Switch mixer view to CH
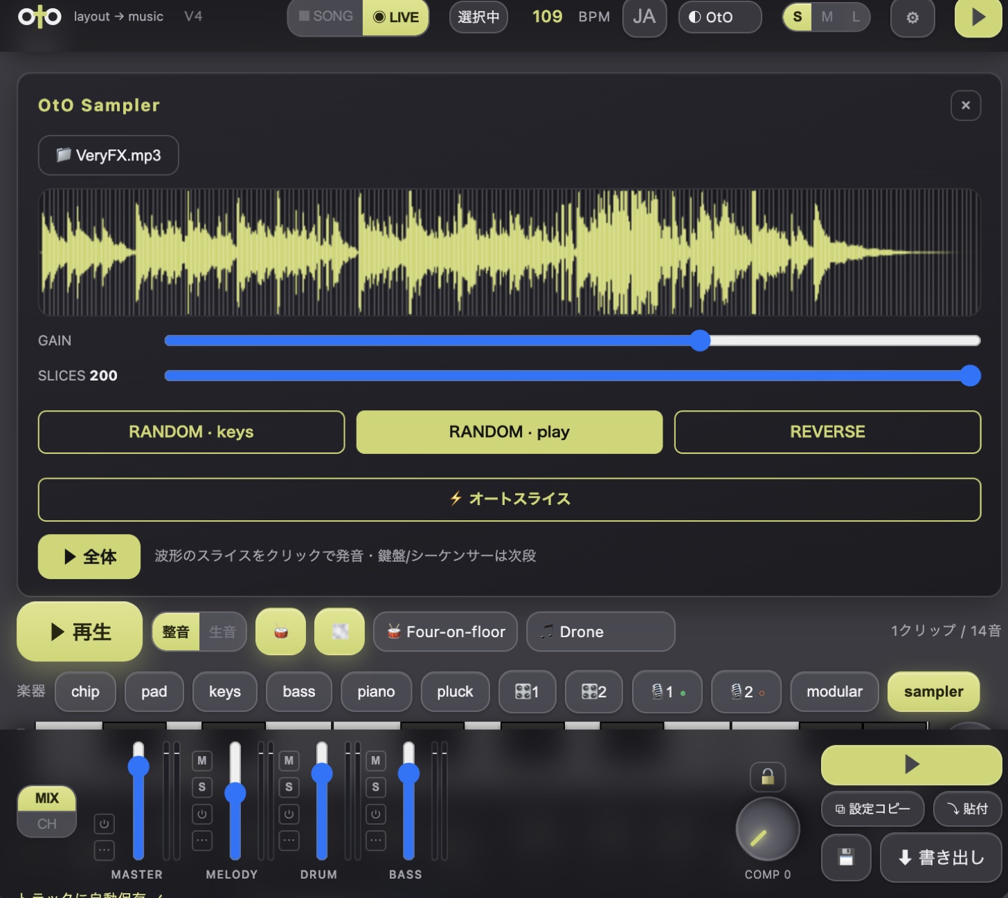Screen dimensions: 1008x898 click(47, 824)
